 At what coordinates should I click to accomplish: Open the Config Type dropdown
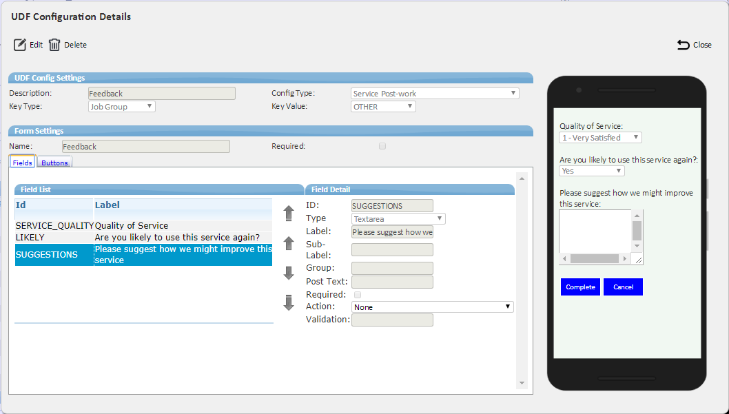click(x=435, y=94)
